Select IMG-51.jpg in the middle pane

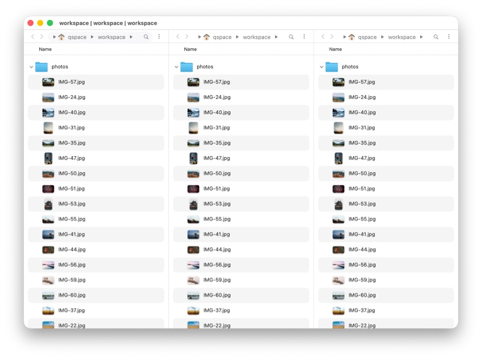(216, 189)
